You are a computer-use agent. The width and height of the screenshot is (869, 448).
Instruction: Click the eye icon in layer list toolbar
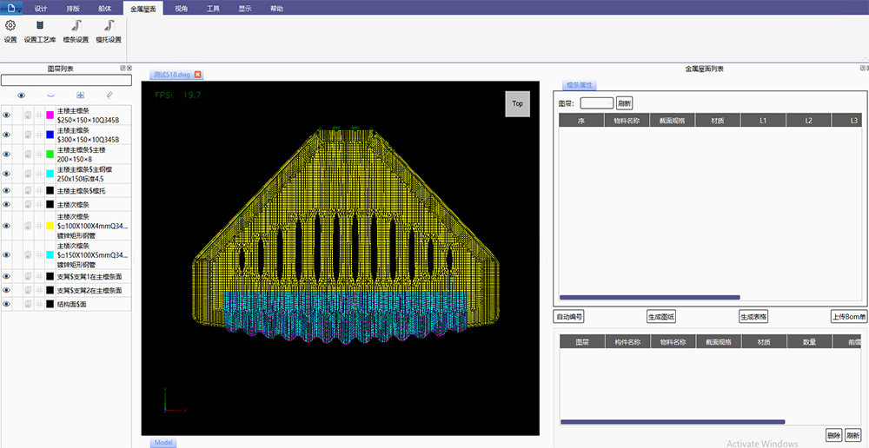(21, 96)
